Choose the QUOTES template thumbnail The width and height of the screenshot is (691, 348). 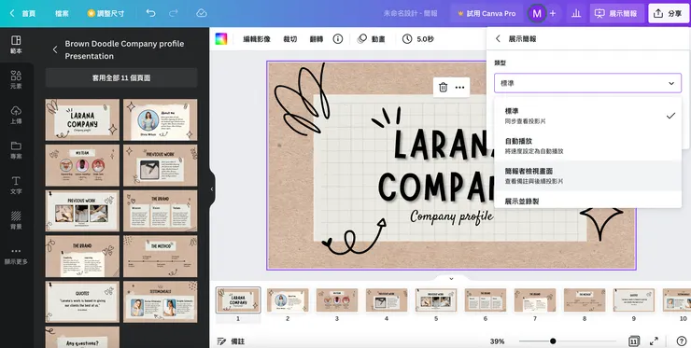[x=82, y=302]
